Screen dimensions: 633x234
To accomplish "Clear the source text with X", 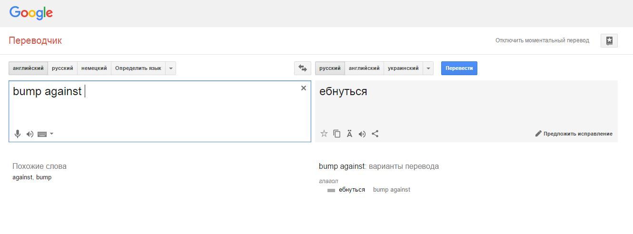I will 304,88.
